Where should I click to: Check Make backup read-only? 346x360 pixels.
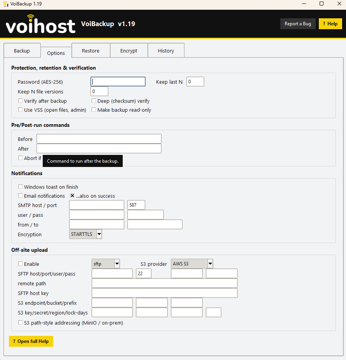(94, 110)
